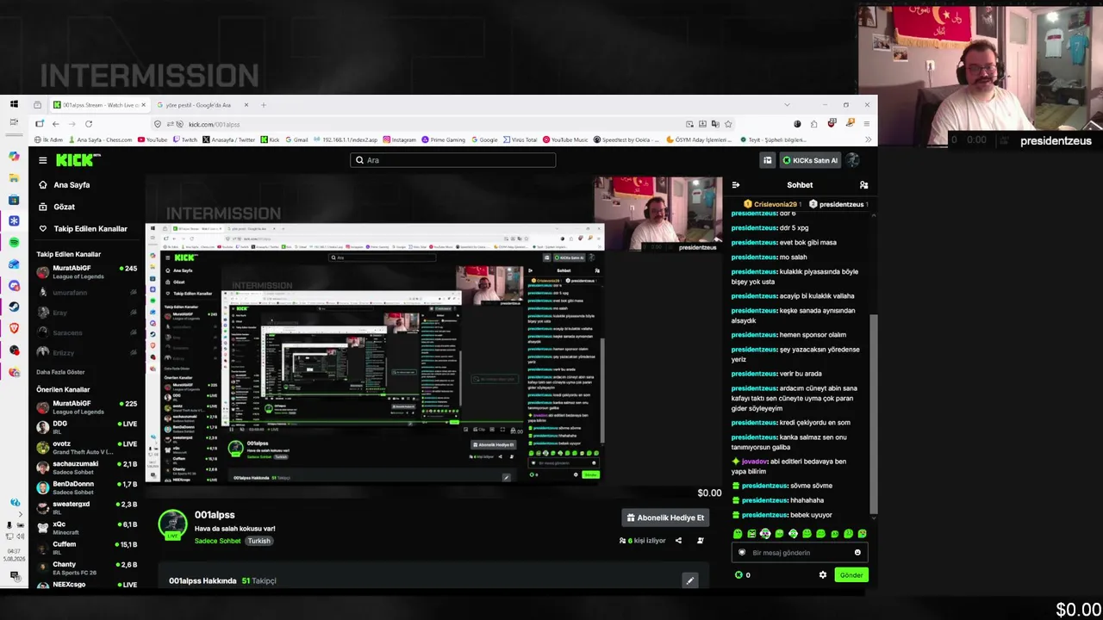
Task: Open DDG recommended channel
Action: (86, 426)
